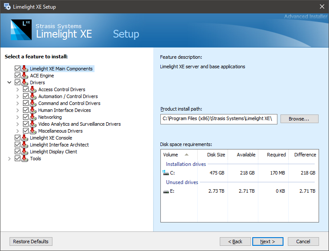The height and width of the screenshot is (251, 329).
Task: Click install icon beside Limelight XE Console
Action: click(x=25, y=138)
